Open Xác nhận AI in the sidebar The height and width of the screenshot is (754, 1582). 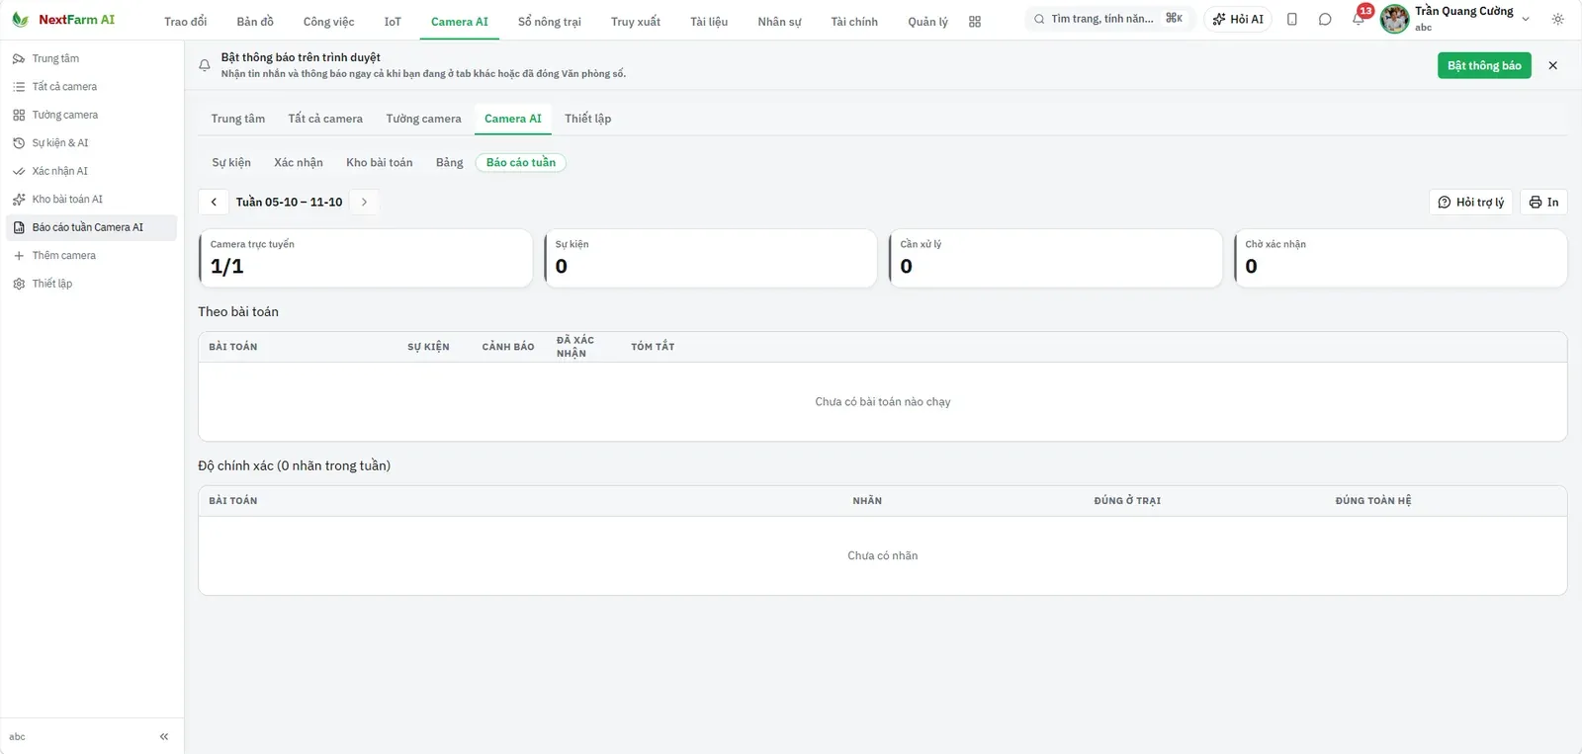[x=91, y=171]
